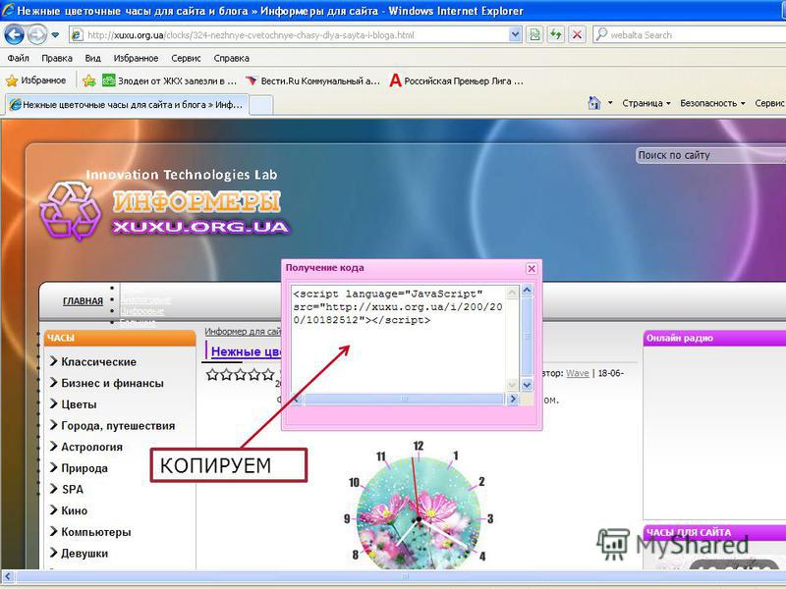Open the recent pages history arrow
The height and width of the screenshot is (589, 786).
click(x=55, y=35)
